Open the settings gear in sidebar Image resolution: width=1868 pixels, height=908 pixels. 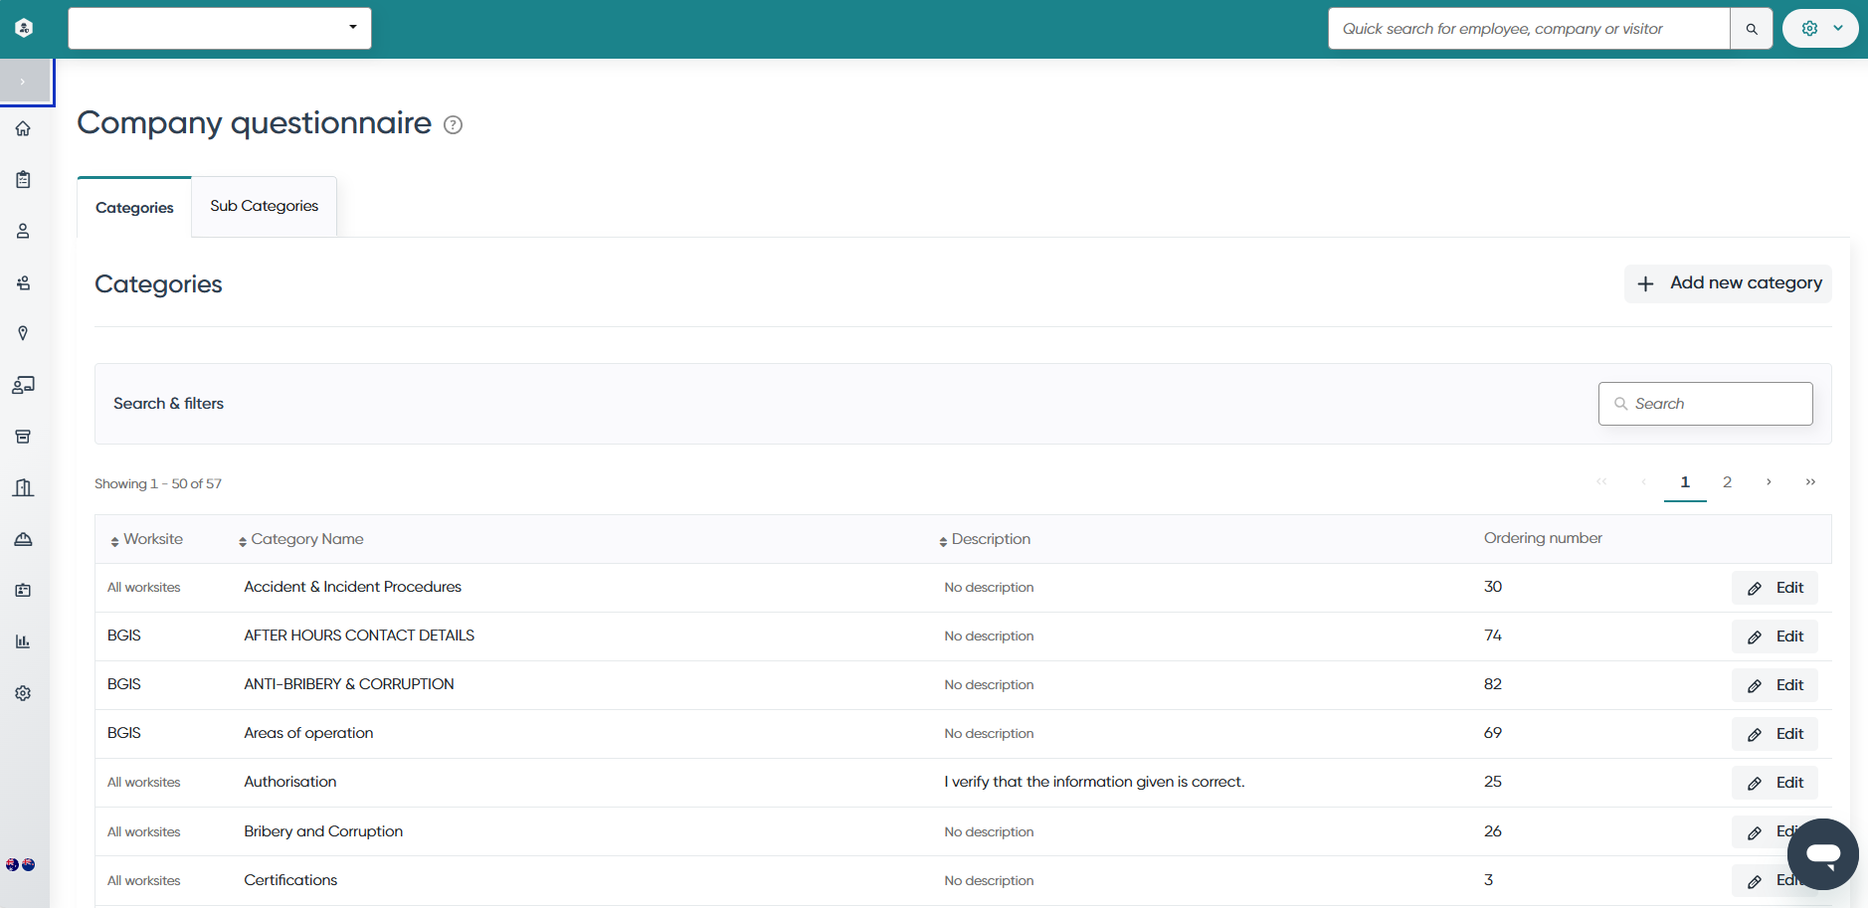coord(23,693)
